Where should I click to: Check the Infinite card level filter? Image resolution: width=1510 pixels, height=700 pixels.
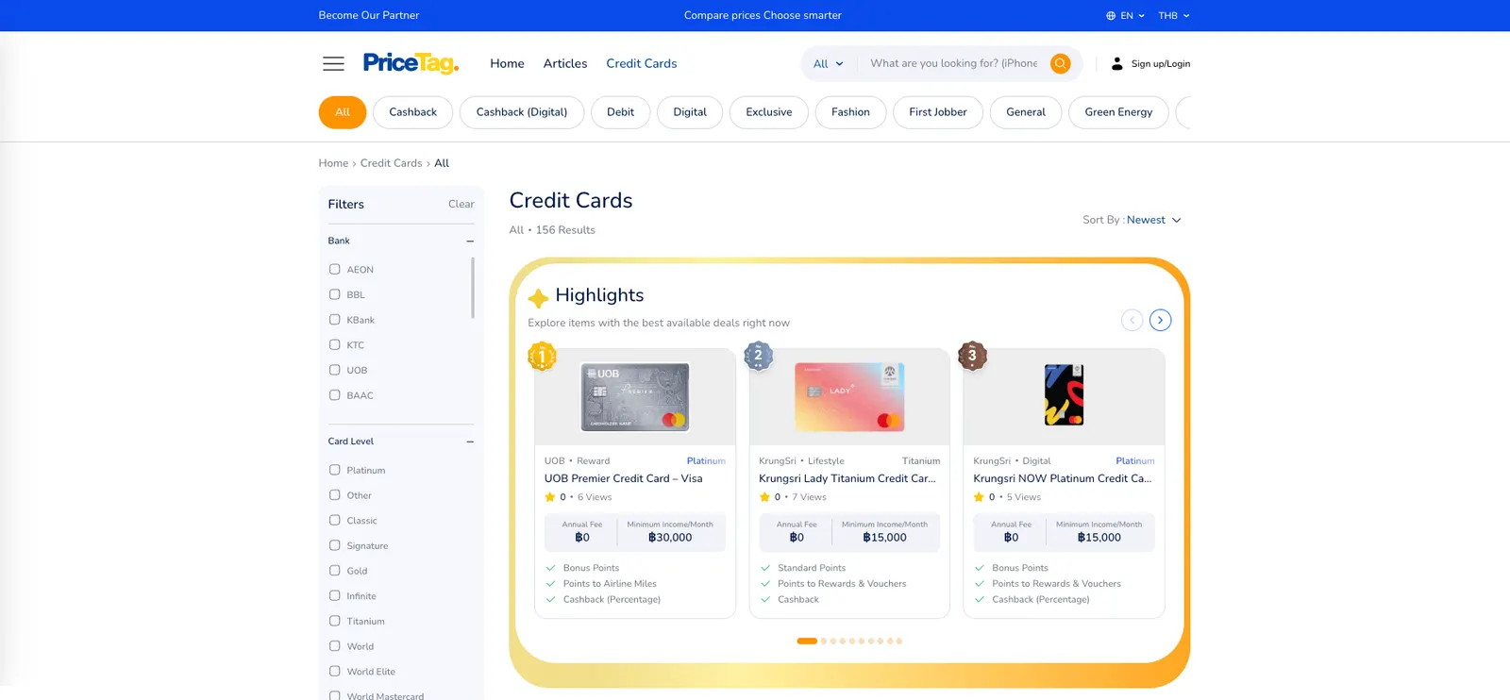pyautogui.click(x=334, y=595)
